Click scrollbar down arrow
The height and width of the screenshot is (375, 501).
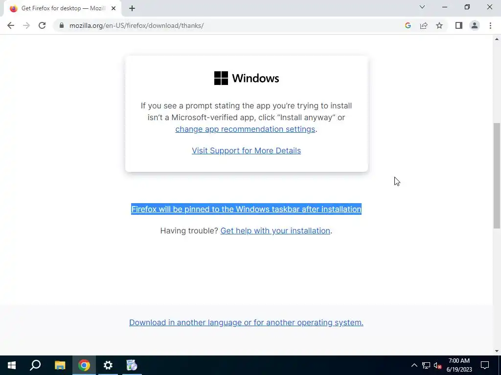pyautogui.click(x=497, y=351)
